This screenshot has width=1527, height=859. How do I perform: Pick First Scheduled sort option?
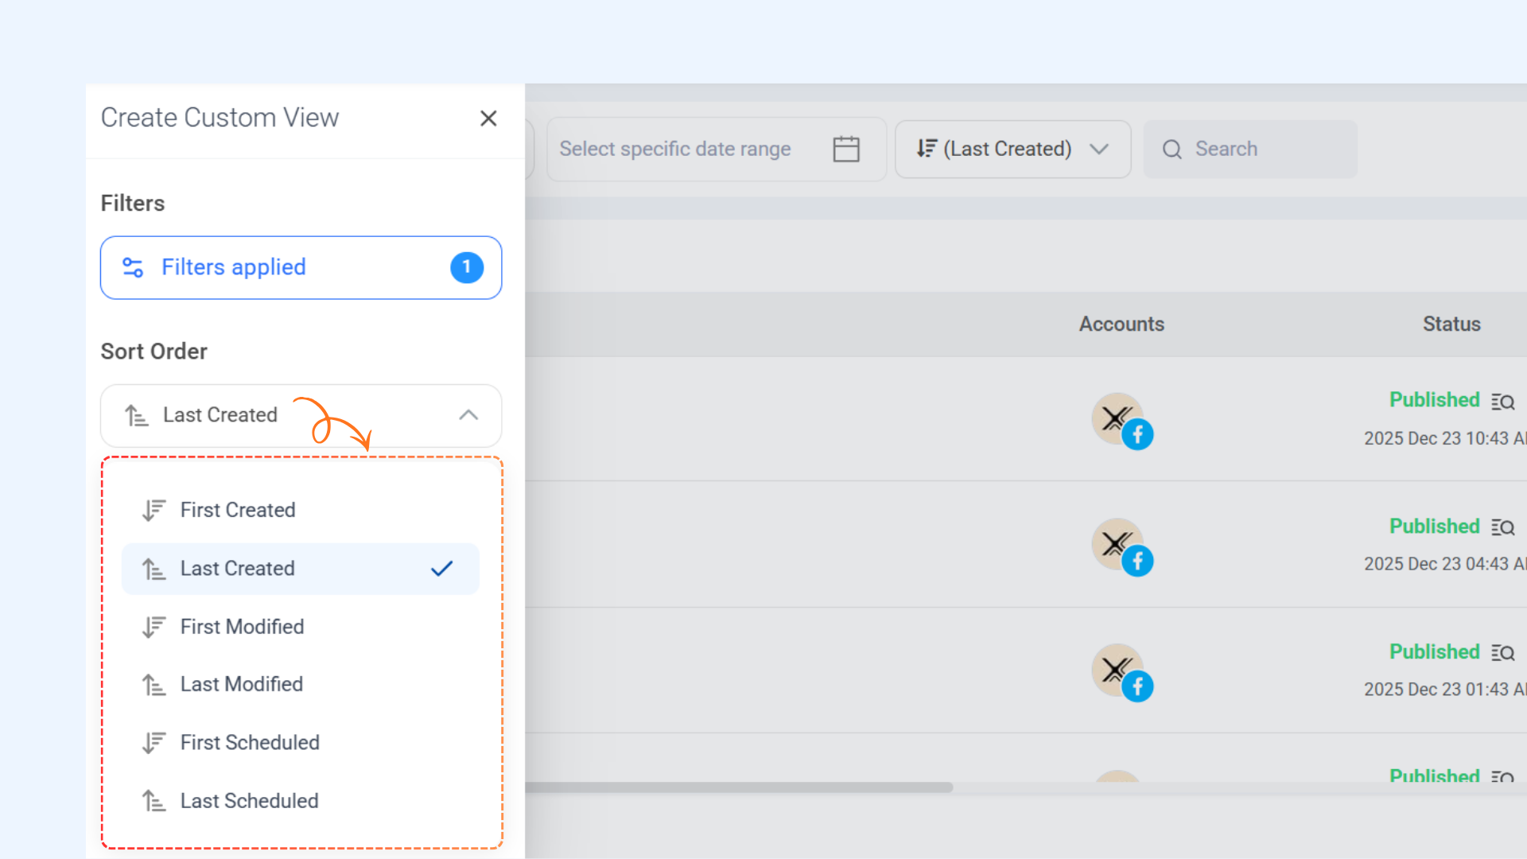249,742
